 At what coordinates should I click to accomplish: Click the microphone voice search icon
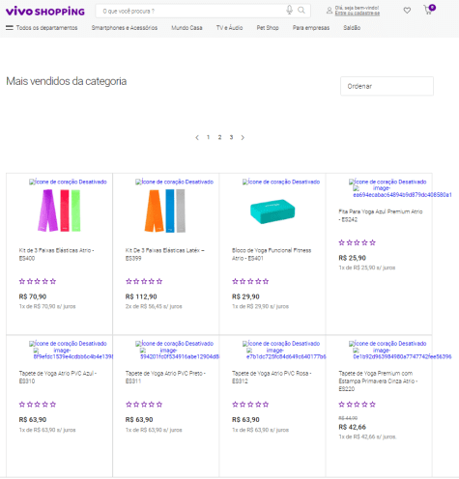coord(289,10)
